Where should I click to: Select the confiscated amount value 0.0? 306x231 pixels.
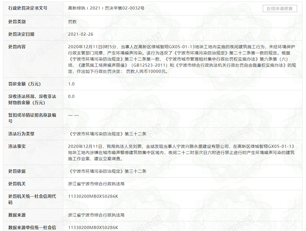coord(71,96)
